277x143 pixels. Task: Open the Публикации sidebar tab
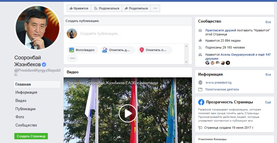click(x=25, y=109)
